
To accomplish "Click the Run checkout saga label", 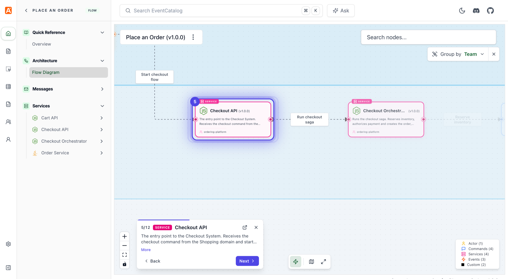I will coord(309,120).
